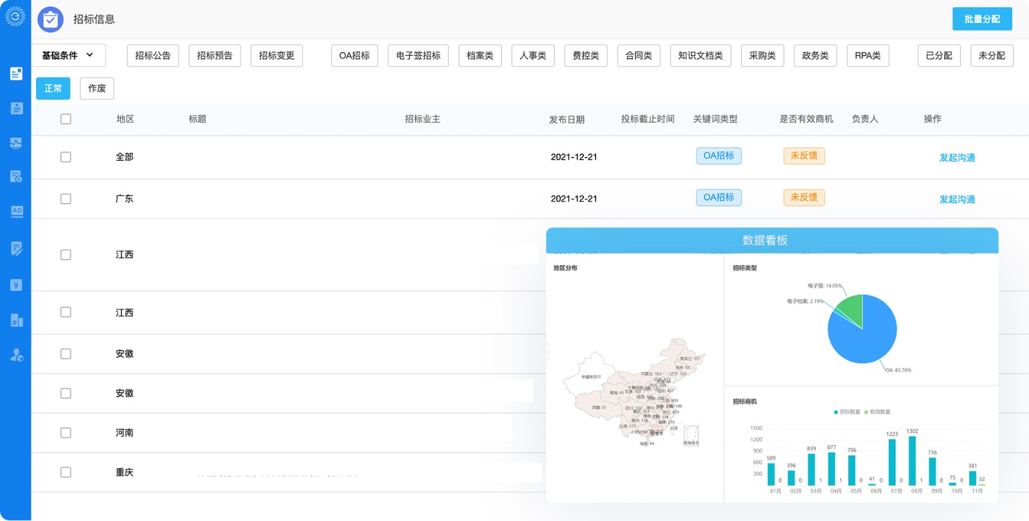Click the China map in 地区分布
1029x521 pixels.
633,392
